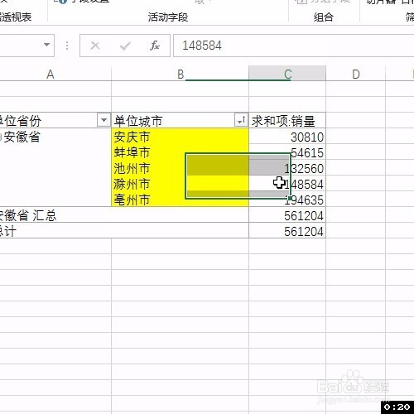Select column C header

(287, 75)
